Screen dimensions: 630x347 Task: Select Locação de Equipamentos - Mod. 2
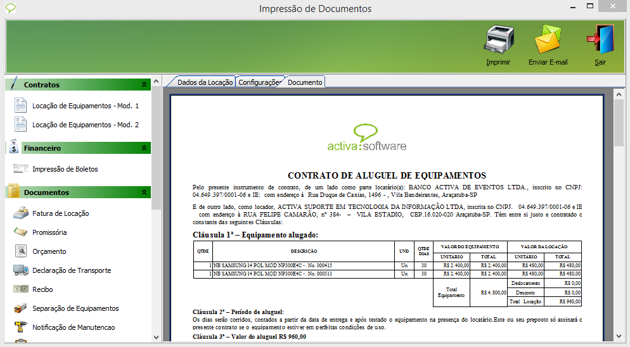coord(85,125)
